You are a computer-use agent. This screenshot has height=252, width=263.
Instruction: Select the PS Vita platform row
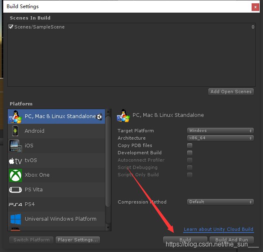56,190
